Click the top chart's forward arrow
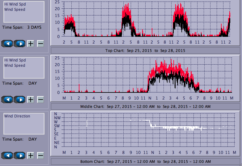 pyautogui.click(x=19, y=44)
